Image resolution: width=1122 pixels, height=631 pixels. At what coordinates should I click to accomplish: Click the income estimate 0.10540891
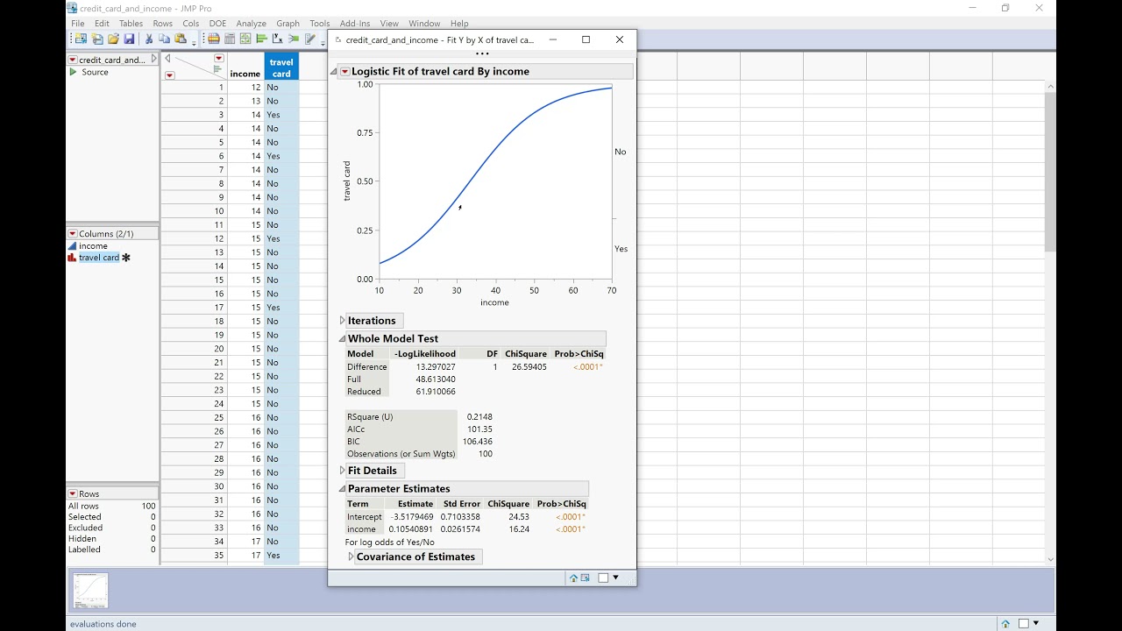(x=411, y=529)
